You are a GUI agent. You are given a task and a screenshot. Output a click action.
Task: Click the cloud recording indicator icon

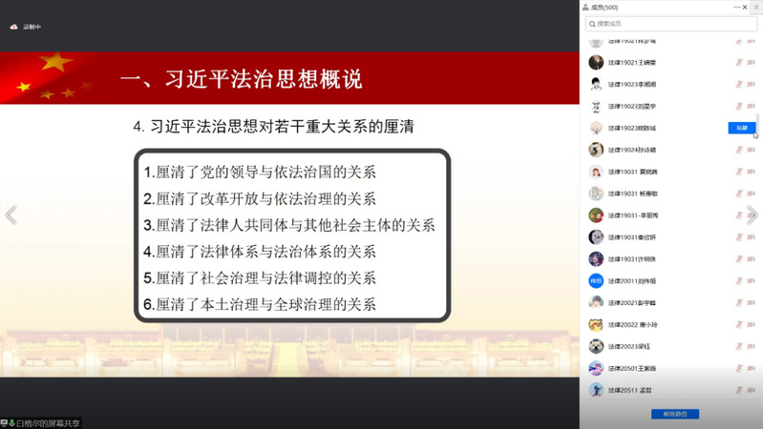click(13, 27)
